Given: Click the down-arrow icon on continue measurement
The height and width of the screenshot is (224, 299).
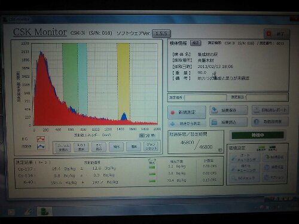Looking at the screenshot, I should pyautogui.click(x=173, y=124).
